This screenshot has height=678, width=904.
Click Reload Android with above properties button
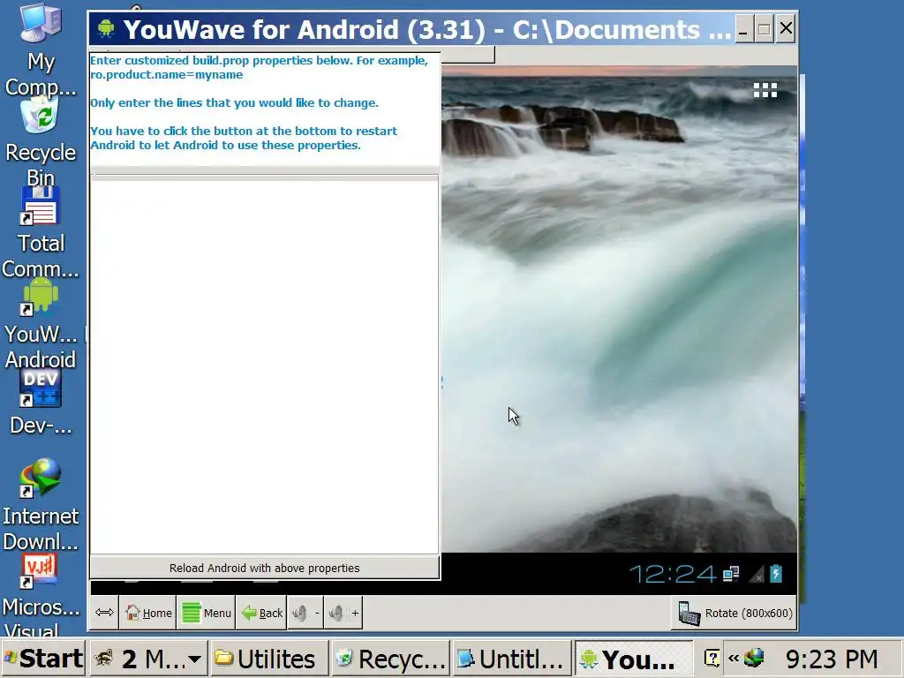[x=265, y=568]
